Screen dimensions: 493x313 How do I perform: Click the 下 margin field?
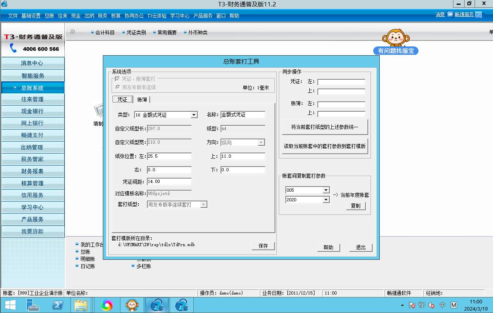tap(243, 170)
